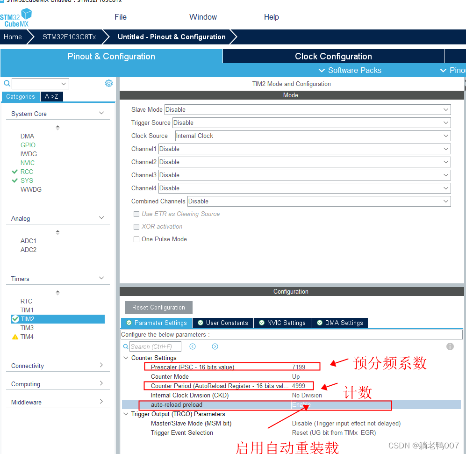The height and width of the screenshot is (454, 466).
Task: Click the Counter Period value 4999
Action: (x=298, y=386)
